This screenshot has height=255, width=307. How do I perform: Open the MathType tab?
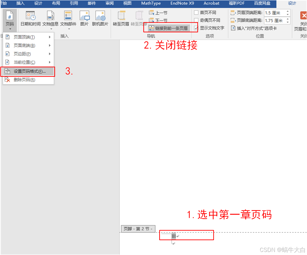click(151, 3)
